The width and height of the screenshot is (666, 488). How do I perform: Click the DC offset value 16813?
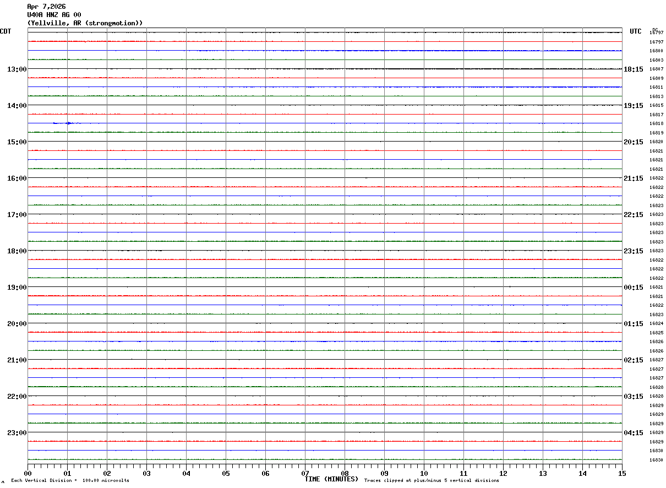656,96
